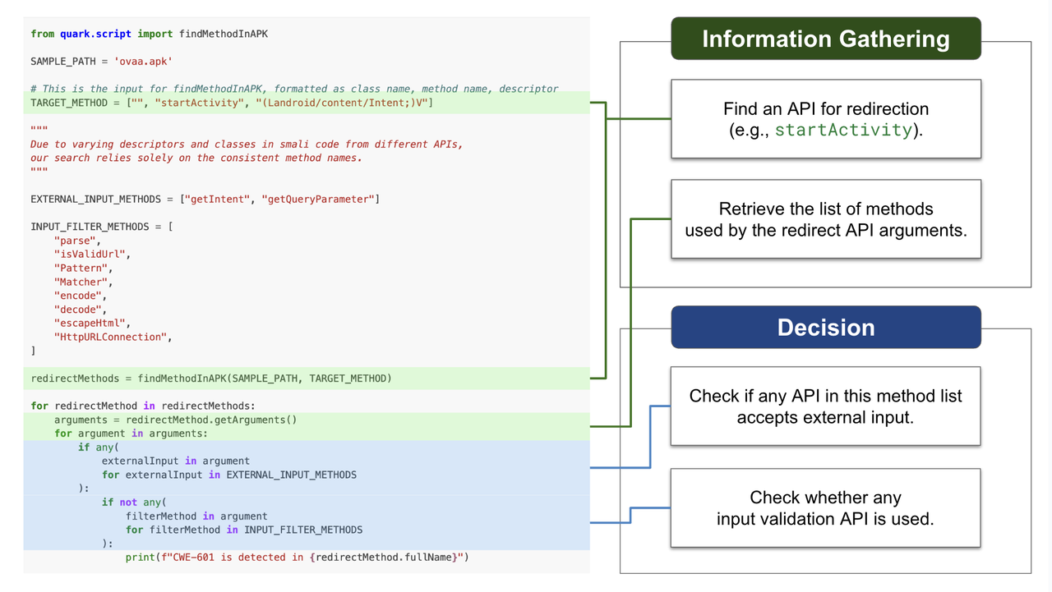Click the SAMPLE_PATH = 'ovaa.apk' line
Screen dimensions: 1052x592
(101, 62)
